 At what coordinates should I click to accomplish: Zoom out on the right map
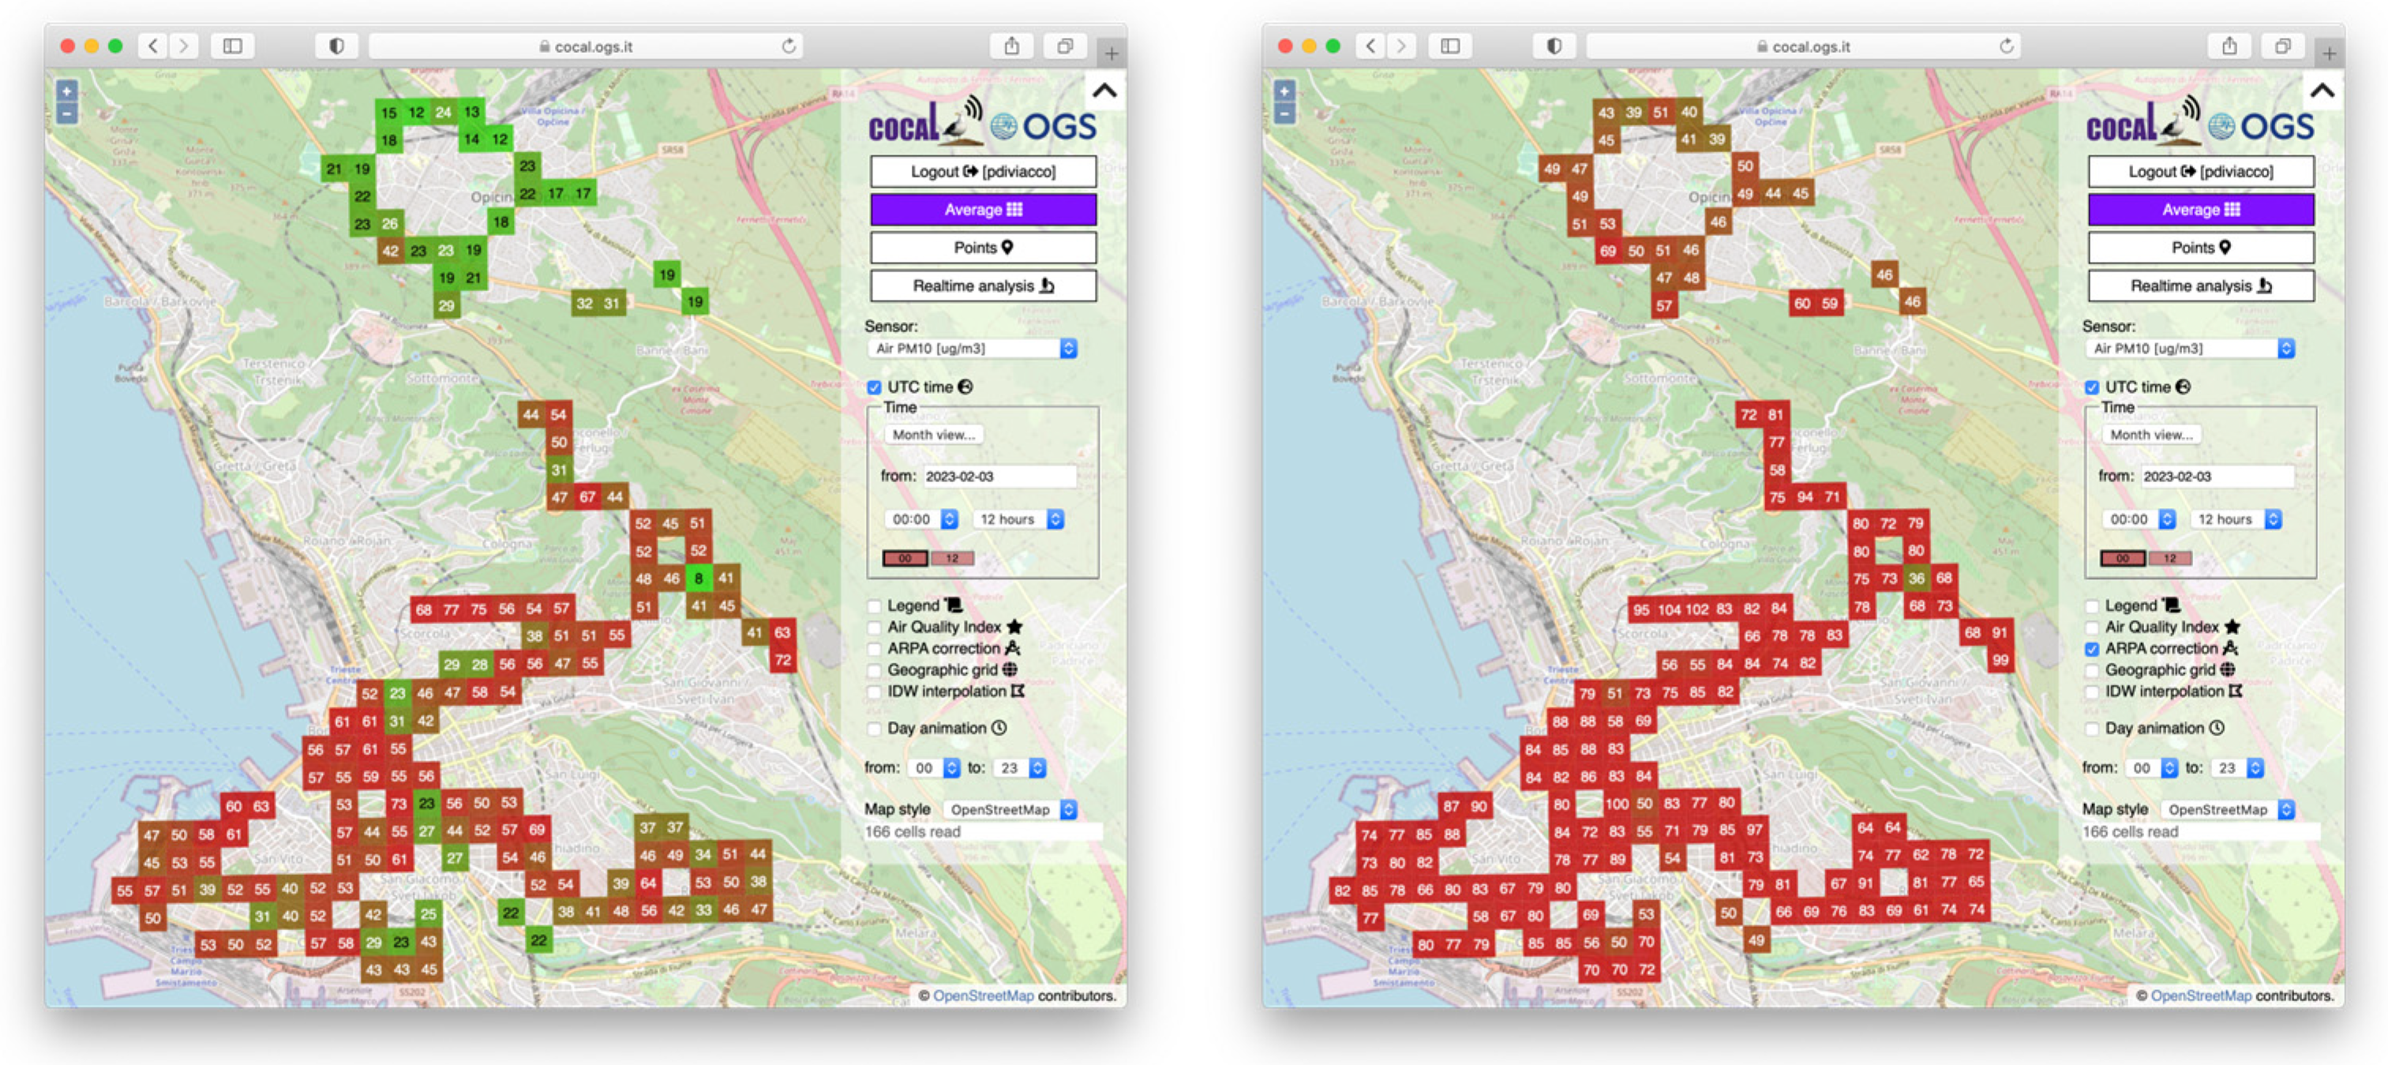pyautogui.click(x=1284, y=114)
